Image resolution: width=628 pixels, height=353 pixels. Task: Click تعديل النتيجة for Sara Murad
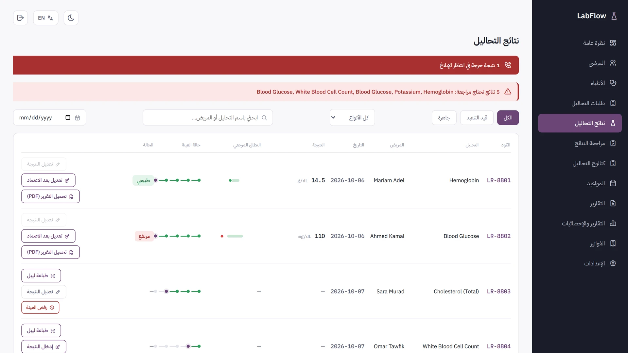pos(44,292)
